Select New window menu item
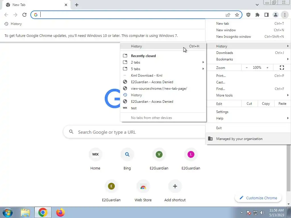Image resolution: width=291 pixels, height=218 pixels. 248,30
